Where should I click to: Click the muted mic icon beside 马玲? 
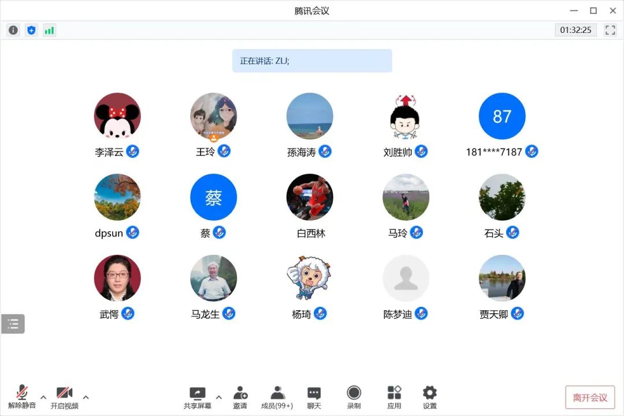pyautogui.click(x=416, y=232)
